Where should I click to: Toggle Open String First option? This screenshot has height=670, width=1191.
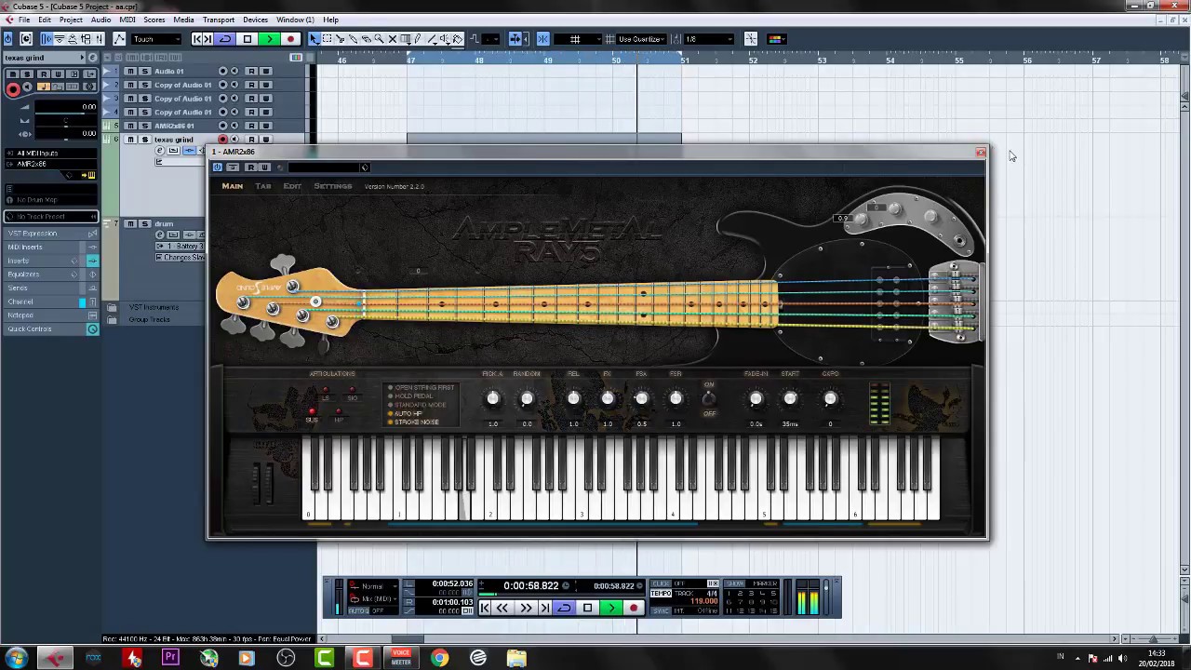coord(422,387)
